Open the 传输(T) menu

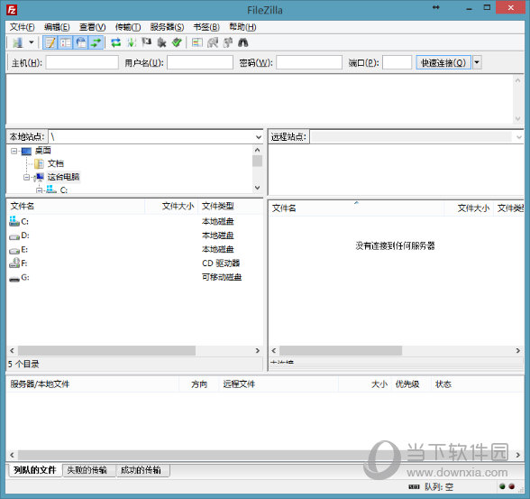click(x=128, y=27)
